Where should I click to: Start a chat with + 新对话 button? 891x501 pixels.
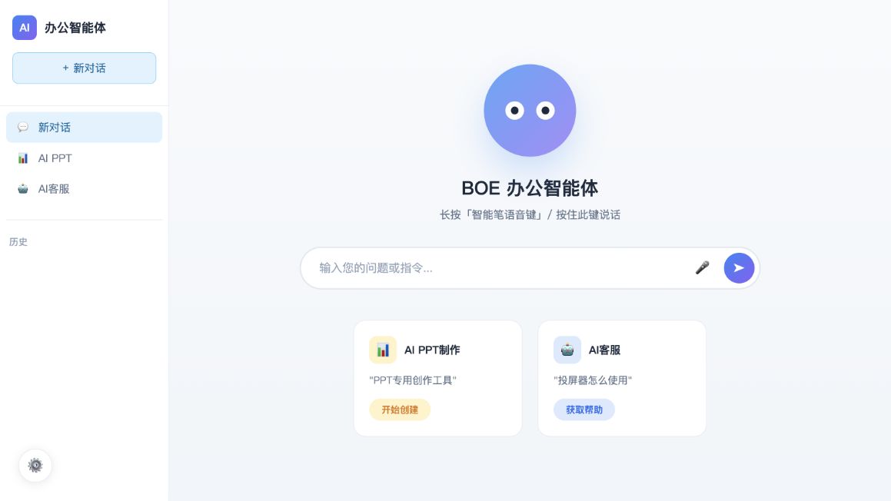pyautogui.click(x=84, y=68)
